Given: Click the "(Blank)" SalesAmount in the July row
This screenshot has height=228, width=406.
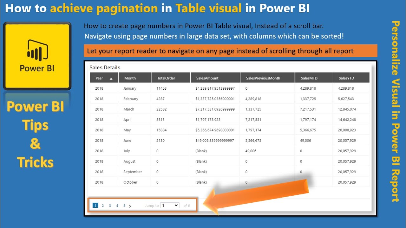Looking at the screenshot, I should (201, 151).
